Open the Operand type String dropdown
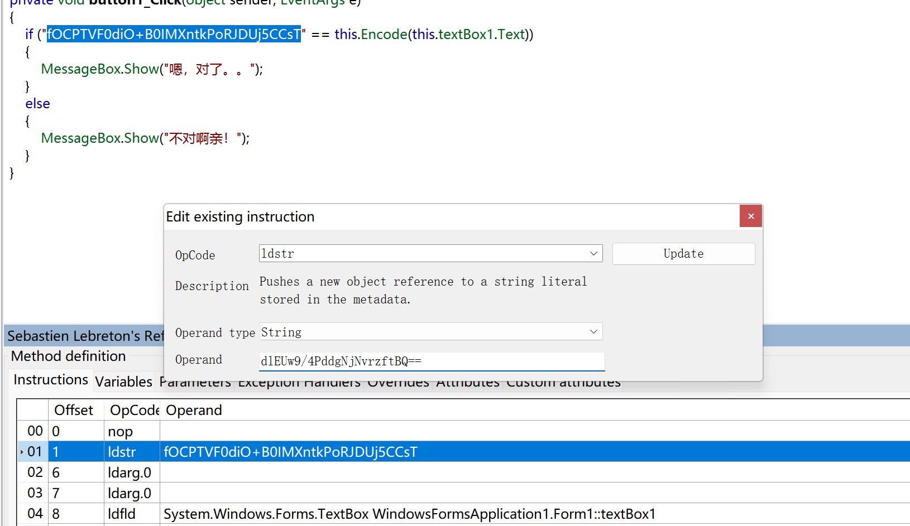910x526 pixels. coord(593,332)
